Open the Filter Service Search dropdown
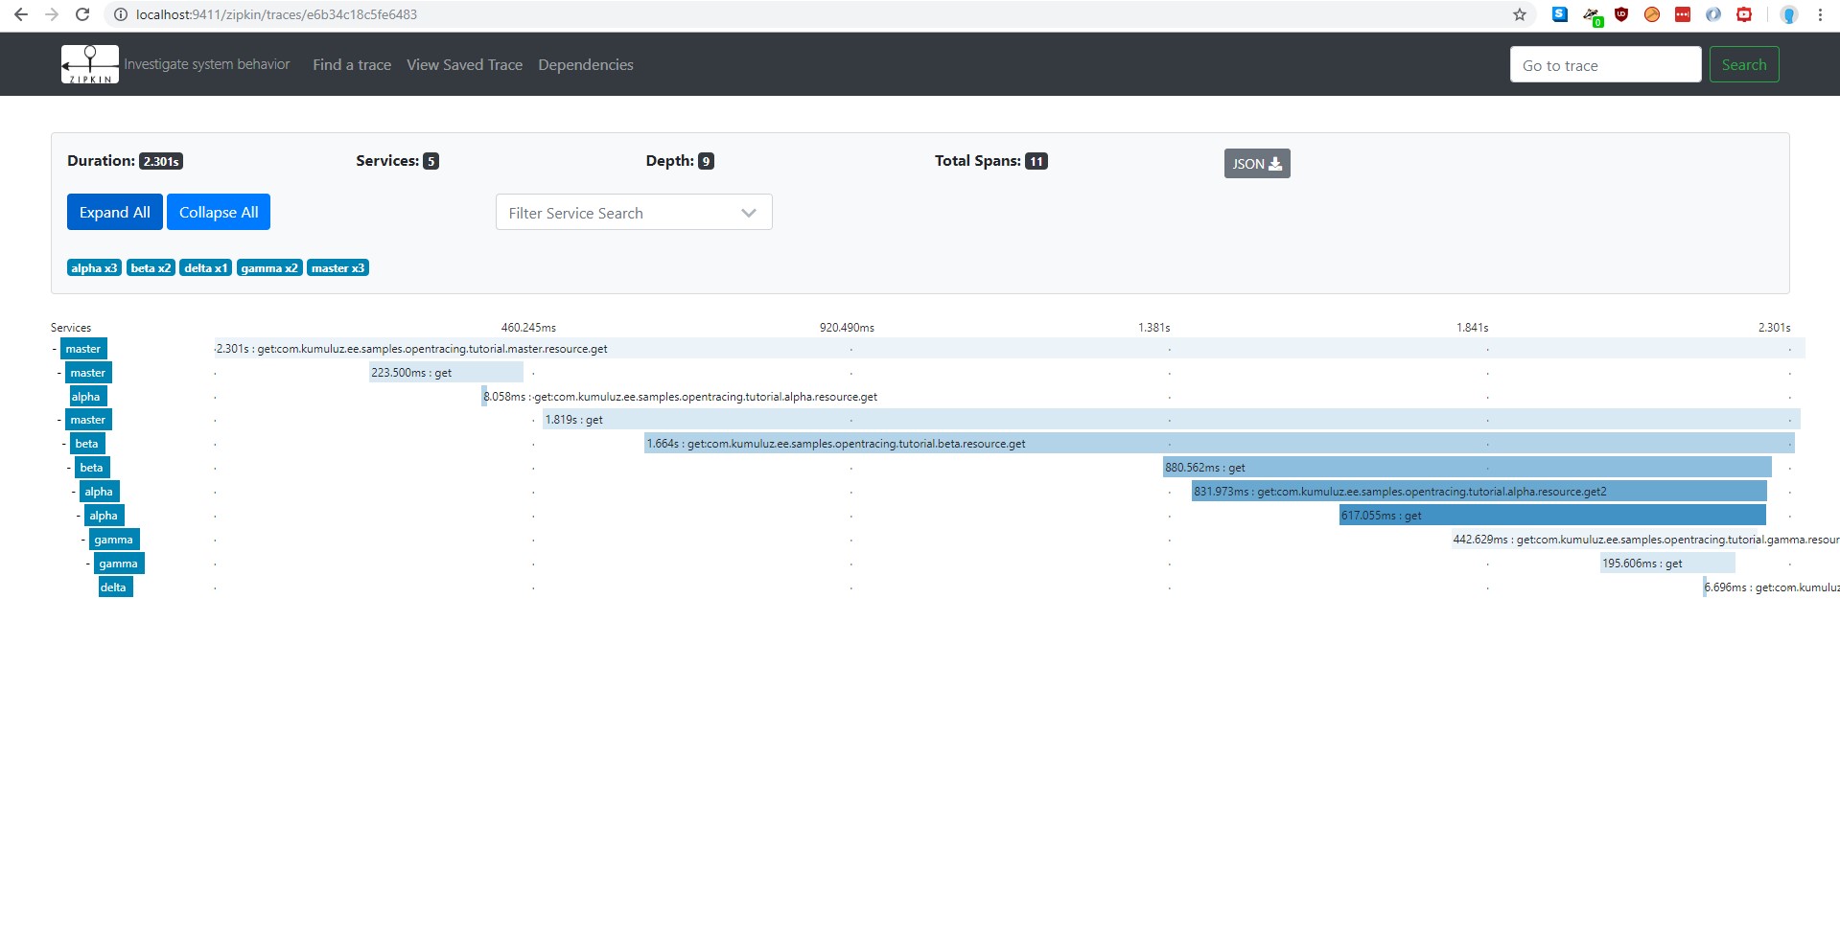This screenshot has height=944, width=1840. click(634, 213)
